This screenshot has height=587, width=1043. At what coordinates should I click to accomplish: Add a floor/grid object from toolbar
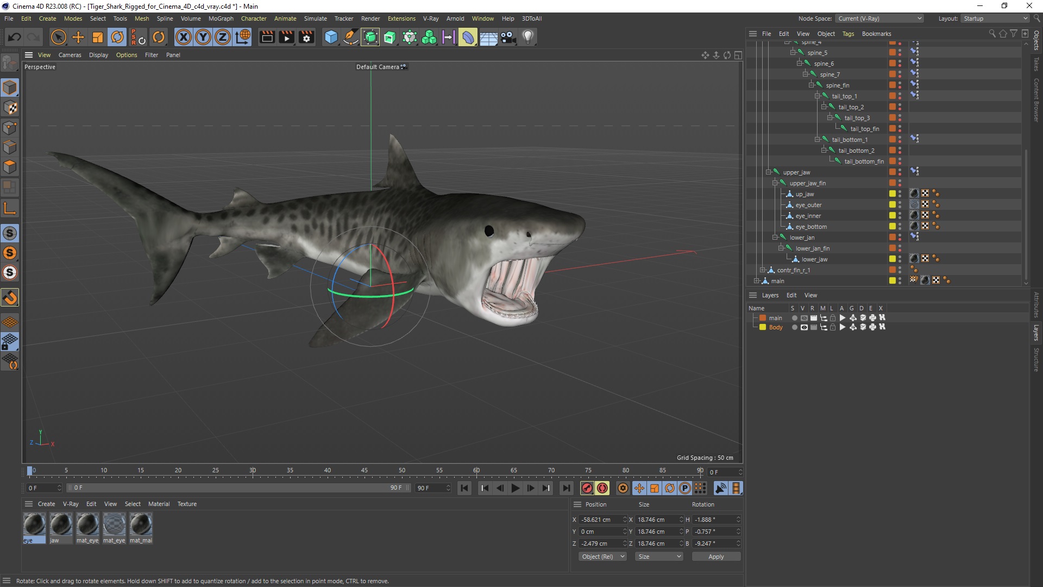point(488,37)
